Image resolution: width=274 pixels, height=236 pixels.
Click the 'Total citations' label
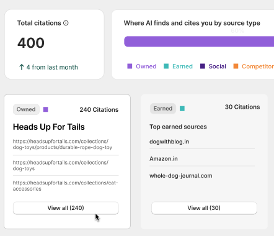39,23
